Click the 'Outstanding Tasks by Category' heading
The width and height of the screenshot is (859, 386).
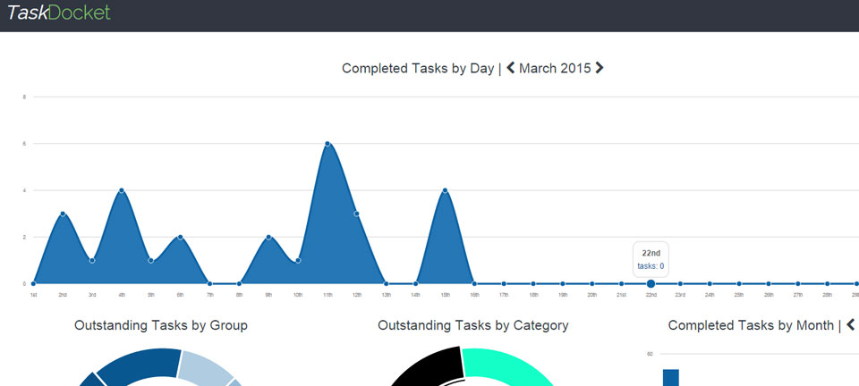click(x=473, y=325)
